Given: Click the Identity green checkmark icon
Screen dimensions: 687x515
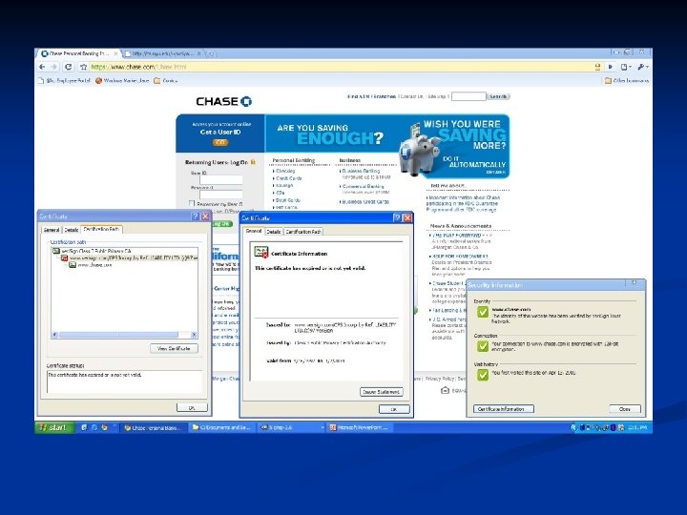Looking at the screenshot, I should click(x=483, y=312).
